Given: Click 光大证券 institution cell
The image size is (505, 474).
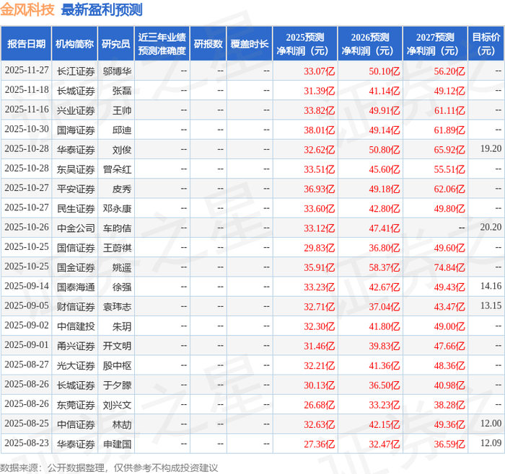Looking at the screenshot, I should click(x=76, y=365).
